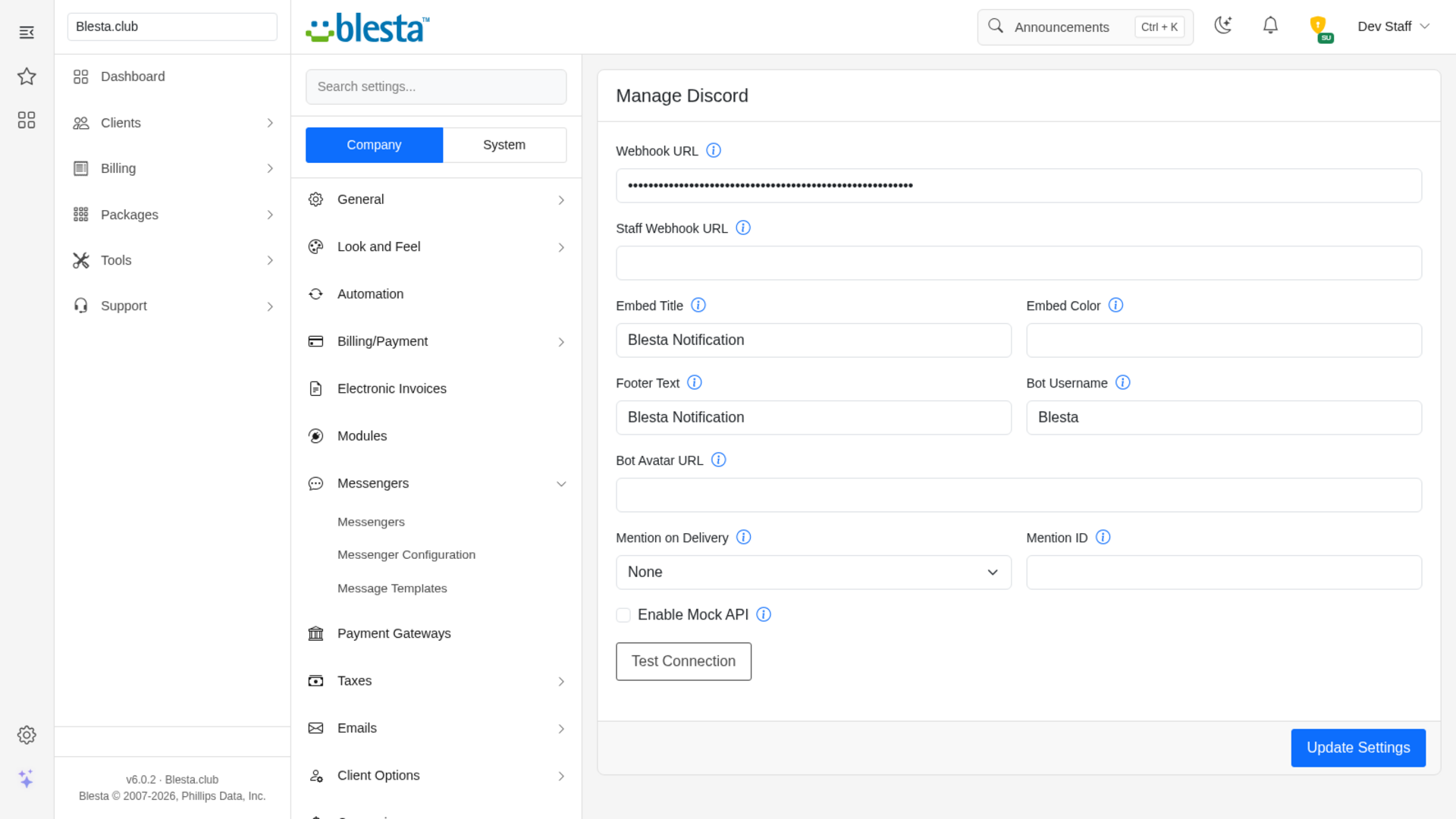Viewport: 1456px width, 819px height.
Task: Click the Mention ID field
Action: (1224, 573)
